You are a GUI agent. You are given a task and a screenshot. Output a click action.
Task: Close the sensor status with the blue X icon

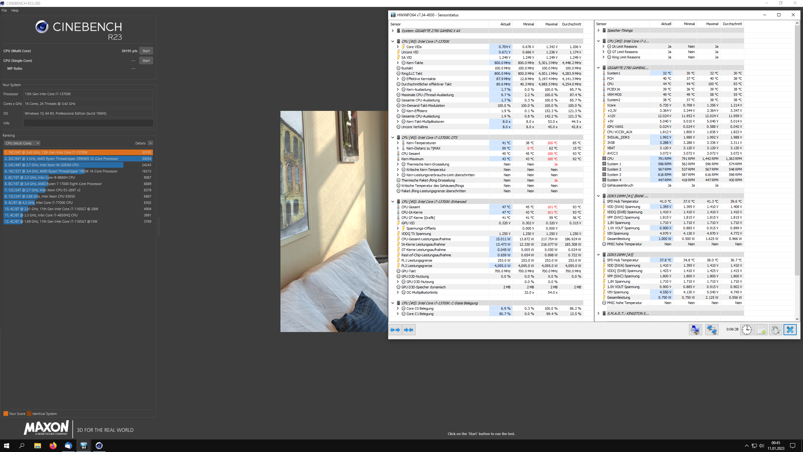[x=790, y=330]
